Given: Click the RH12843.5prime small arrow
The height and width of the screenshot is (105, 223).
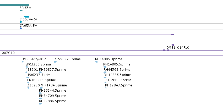Looking at the screenshot, I should (106, 88).
